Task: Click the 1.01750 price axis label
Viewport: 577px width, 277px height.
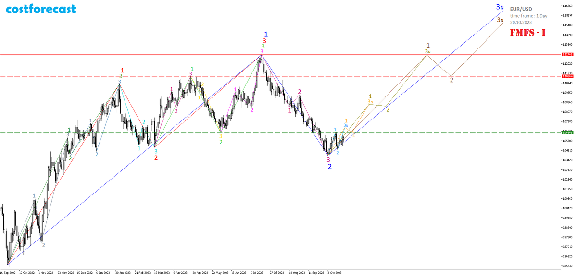Action: tap(567, 189)
